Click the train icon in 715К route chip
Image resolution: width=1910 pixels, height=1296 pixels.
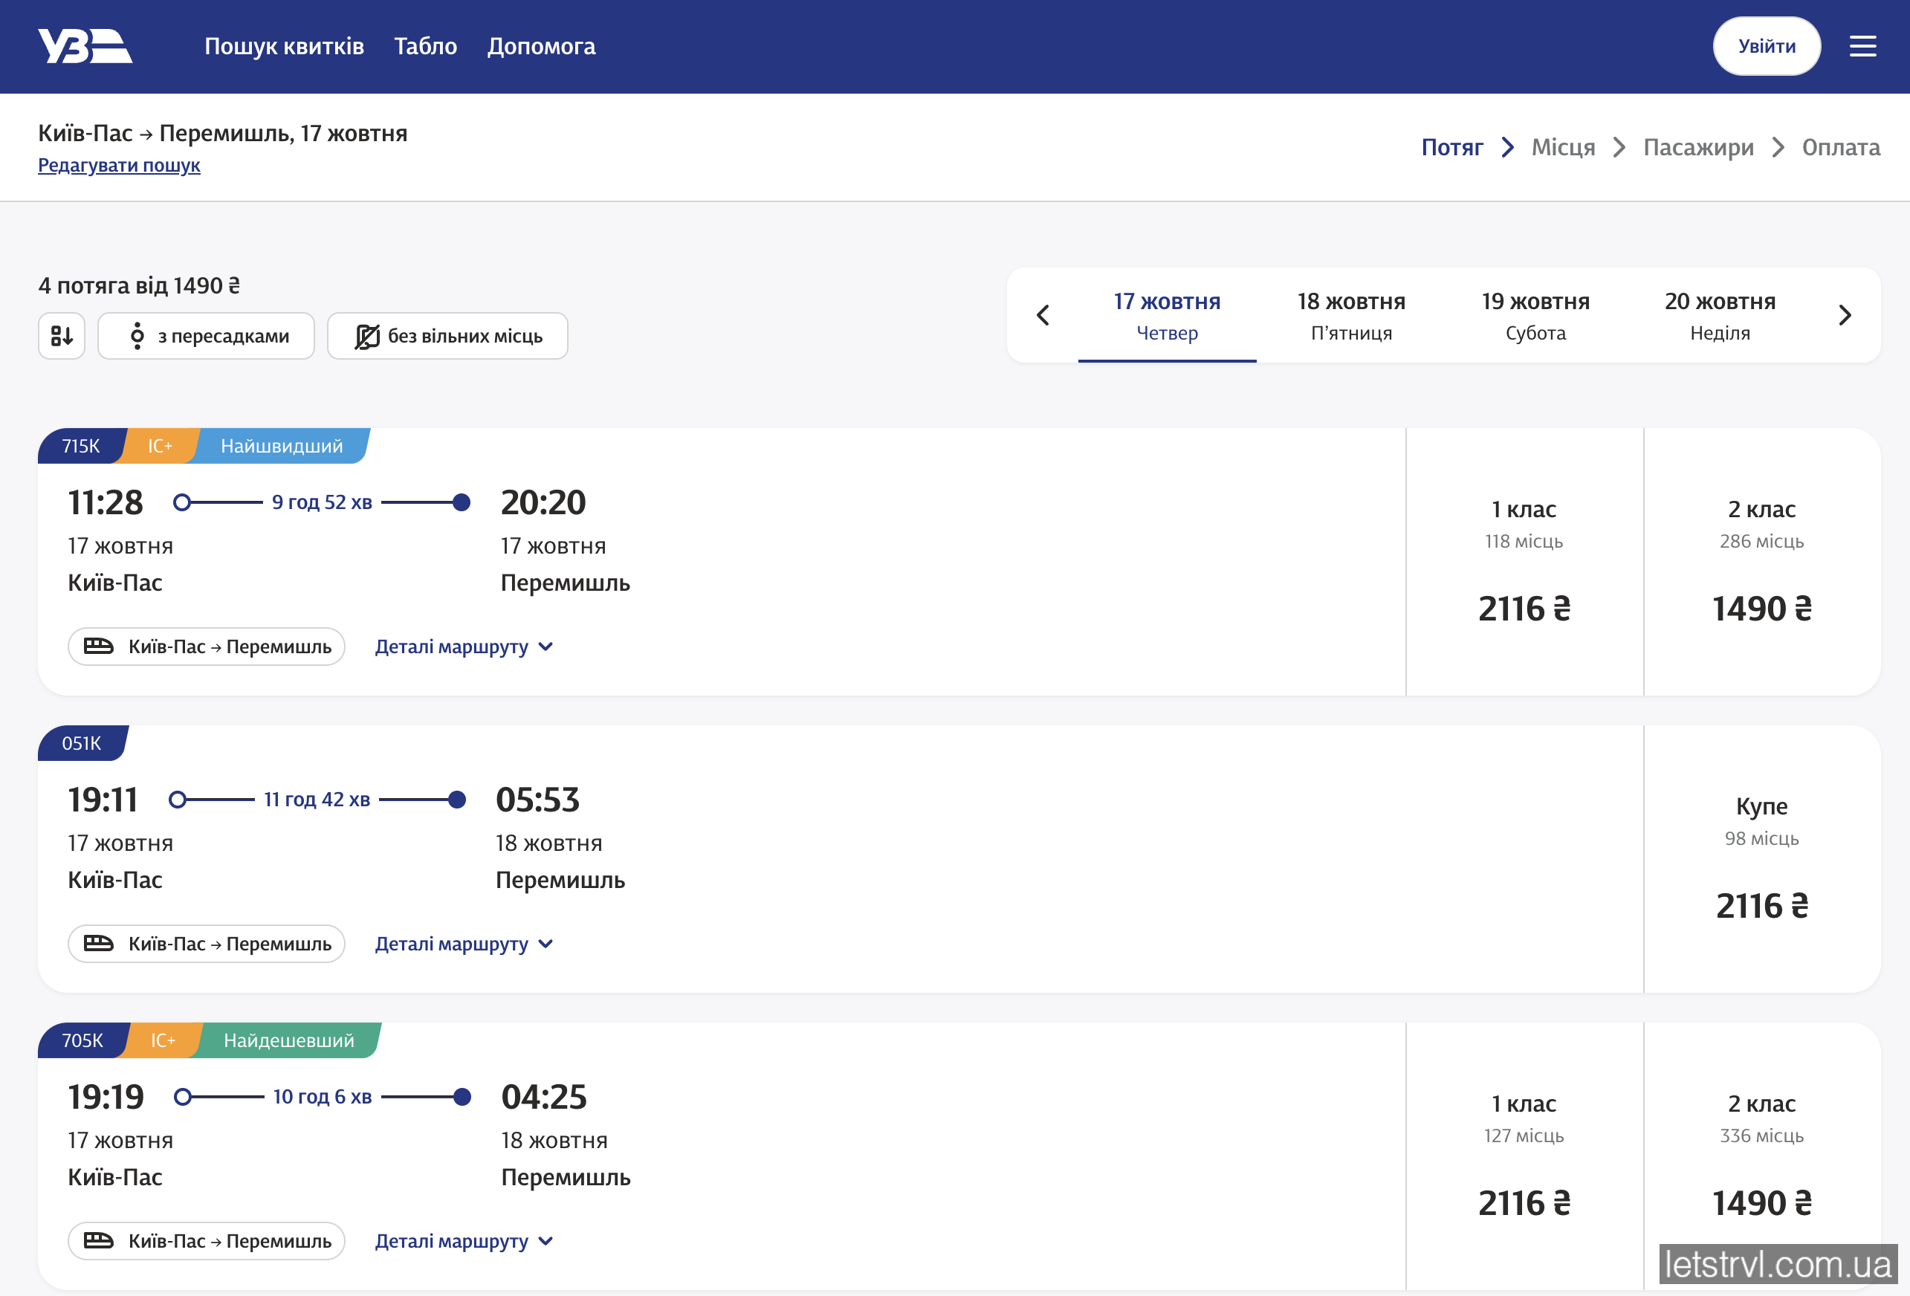point(99,646)
